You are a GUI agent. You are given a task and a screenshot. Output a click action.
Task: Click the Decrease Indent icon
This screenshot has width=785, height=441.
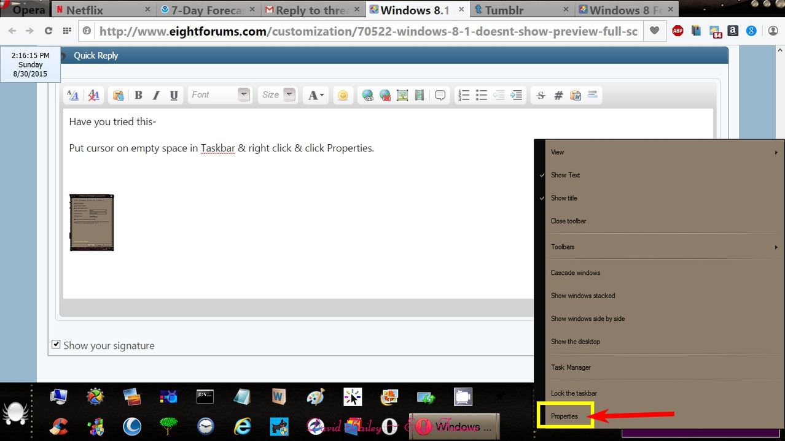[x=499, y=95]
